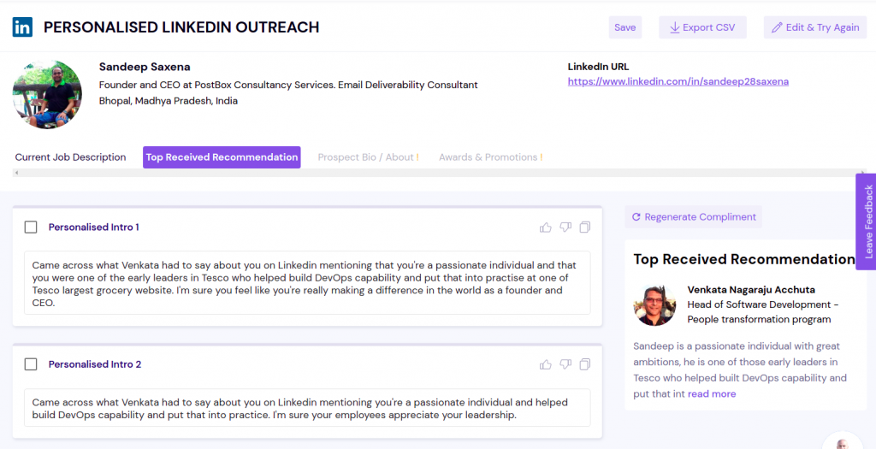Open the Leave Feedback side tab
Viewport: 876px width, 449px height.
[867, 222]
